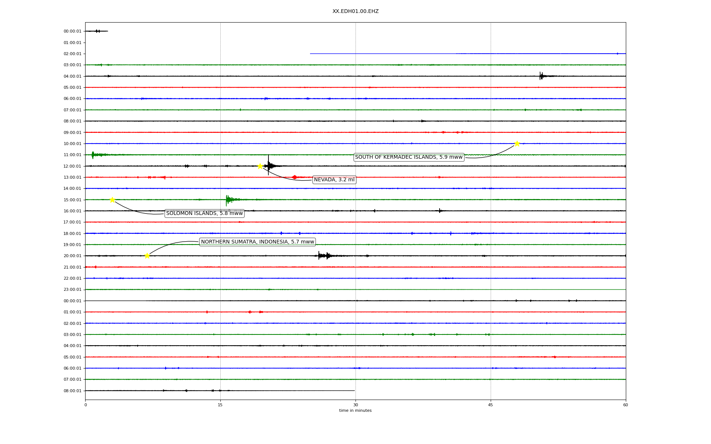Click the final 08:00:01 hour label at the bottom
Image resolution: width=711 pixels, height=444 pixels.
[x=72, y=391]
